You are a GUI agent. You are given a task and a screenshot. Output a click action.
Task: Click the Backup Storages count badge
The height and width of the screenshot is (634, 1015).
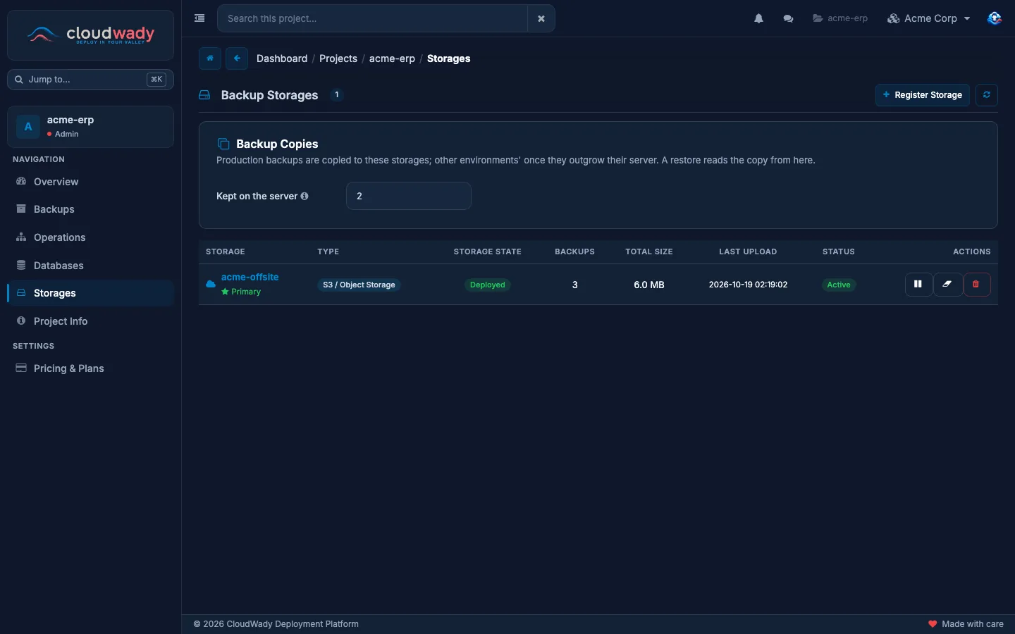(x=337, y=94)
